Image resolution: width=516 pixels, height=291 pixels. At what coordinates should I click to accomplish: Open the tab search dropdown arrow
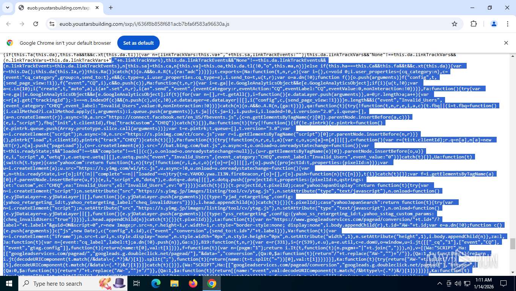click(7, 8)
